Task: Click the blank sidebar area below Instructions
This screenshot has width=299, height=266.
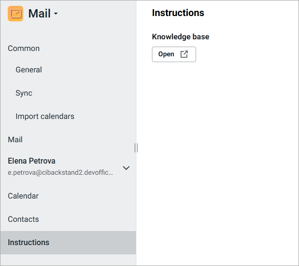Action: (x=68, y=260)
